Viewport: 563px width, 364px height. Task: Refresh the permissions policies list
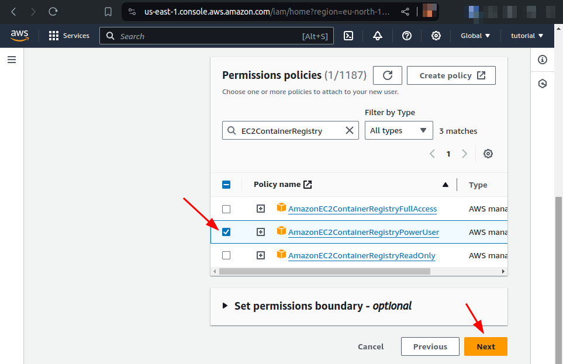pyautogui.click(x=387, y=75)
